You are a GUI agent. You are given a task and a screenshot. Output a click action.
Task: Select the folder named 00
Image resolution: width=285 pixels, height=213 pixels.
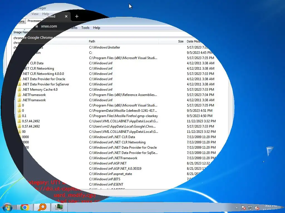pos(24,132)
